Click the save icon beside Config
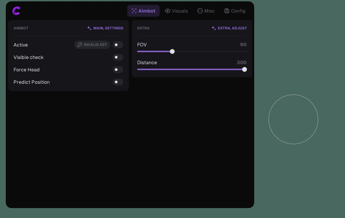345x218 pixels. [227, 11]
